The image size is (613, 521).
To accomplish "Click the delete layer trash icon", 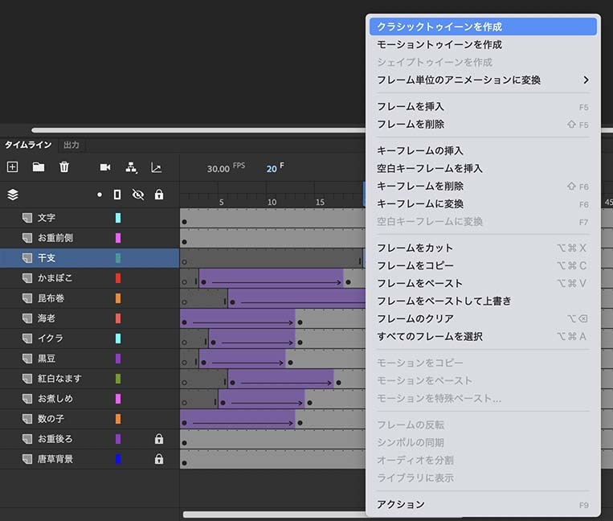I will [x=64, y=167].
